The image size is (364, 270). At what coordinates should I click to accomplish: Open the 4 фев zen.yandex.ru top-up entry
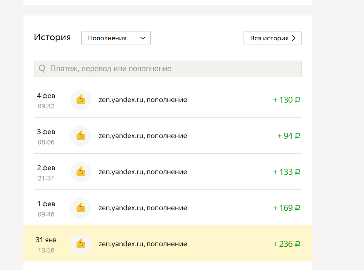(x=167, y=100)
